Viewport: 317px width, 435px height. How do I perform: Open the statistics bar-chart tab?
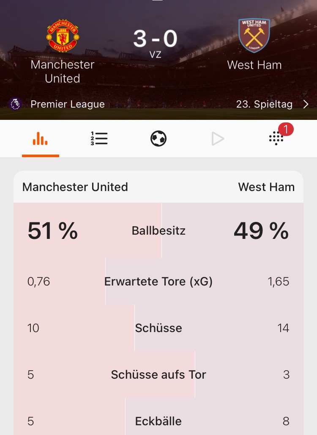pos(40,139)
